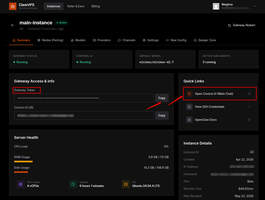
Task: Click the Uptime clock icon
Action: [x=73, y=184]
